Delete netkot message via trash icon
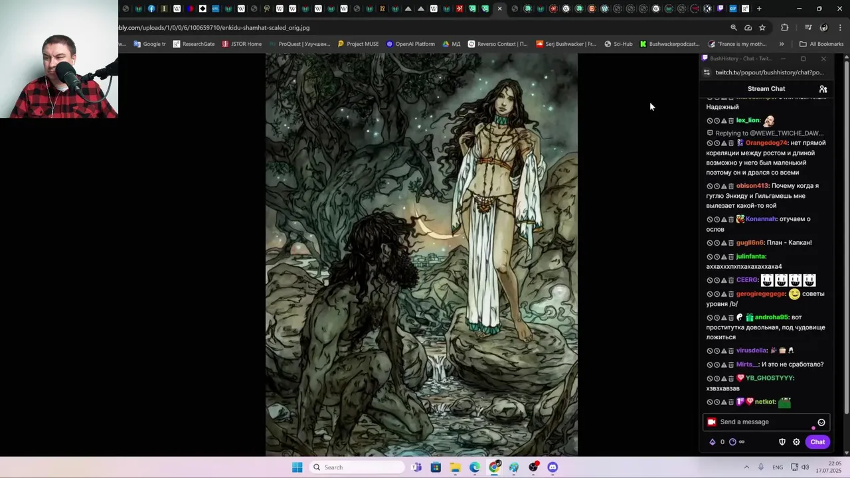The image size is (850, 478). 731,402
